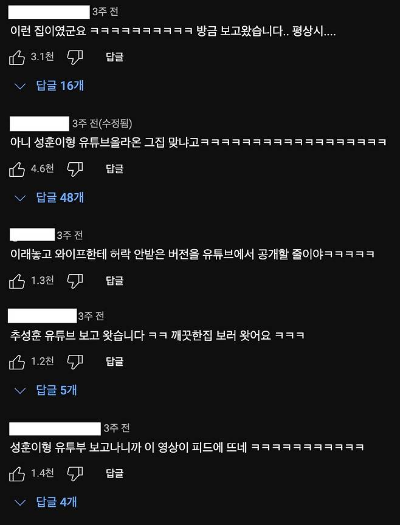
Task: Open the comment text mentioning 추성훈 유튜브
Action: point(157,335)
